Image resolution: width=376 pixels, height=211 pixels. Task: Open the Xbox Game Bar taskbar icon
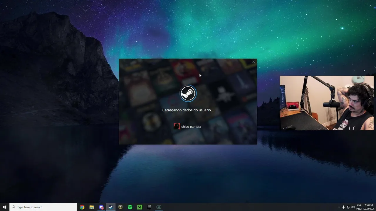coord(159,207)
